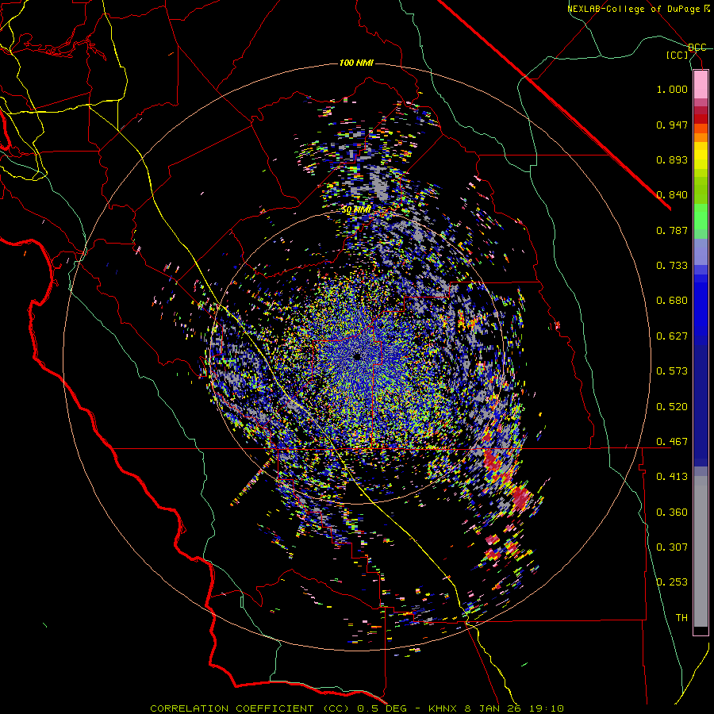The width and height of the screenshot is (714, 714).
Task: Select the 0.467 scale value
Action: [x=672, y=442]
